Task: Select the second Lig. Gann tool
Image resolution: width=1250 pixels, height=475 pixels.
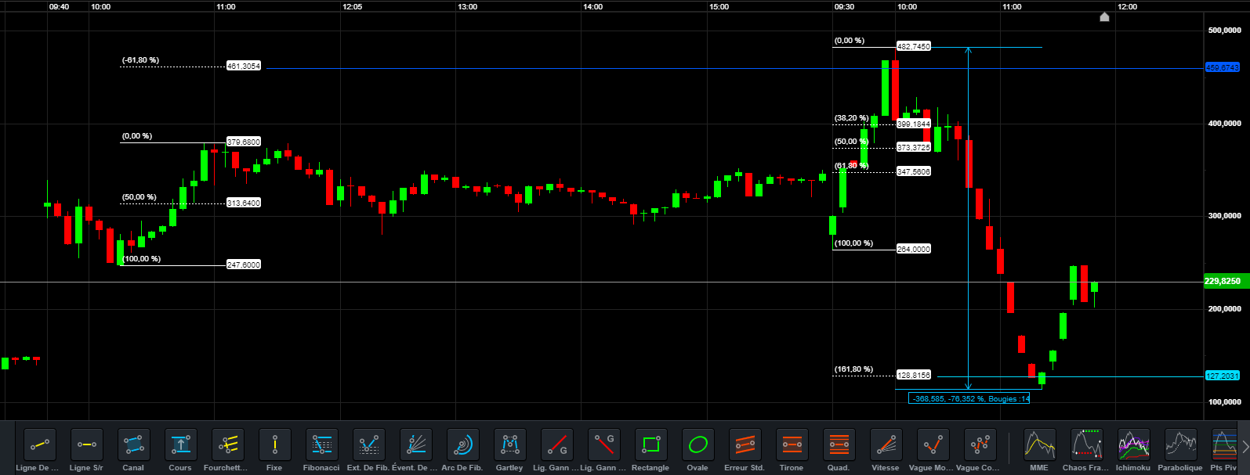Action: click(x=604, y=444)
